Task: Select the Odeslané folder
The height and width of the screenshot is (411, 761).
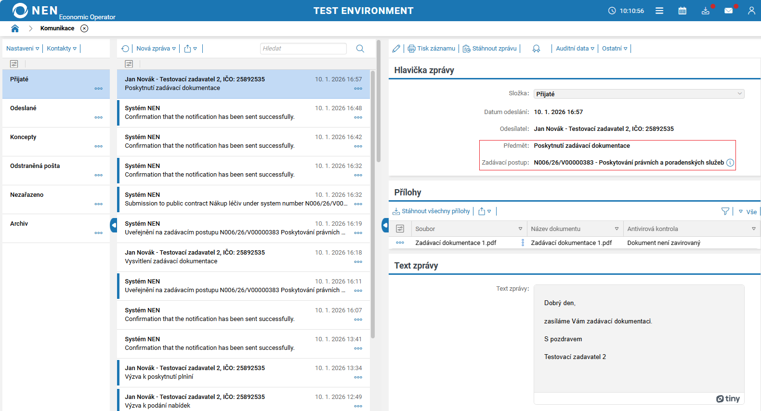Action: 24,108
